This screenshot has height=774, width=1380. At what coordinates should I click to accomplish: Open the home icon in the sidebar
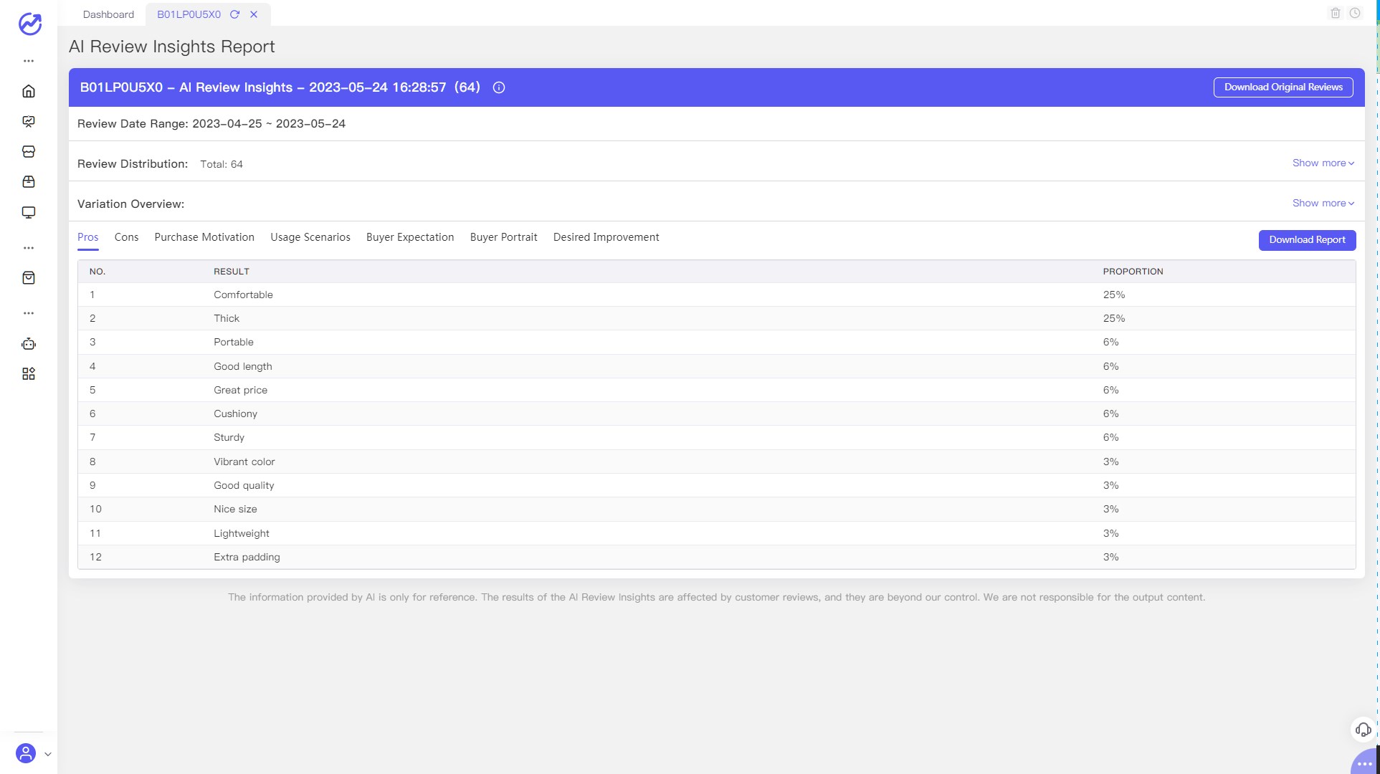coord(29,91)
